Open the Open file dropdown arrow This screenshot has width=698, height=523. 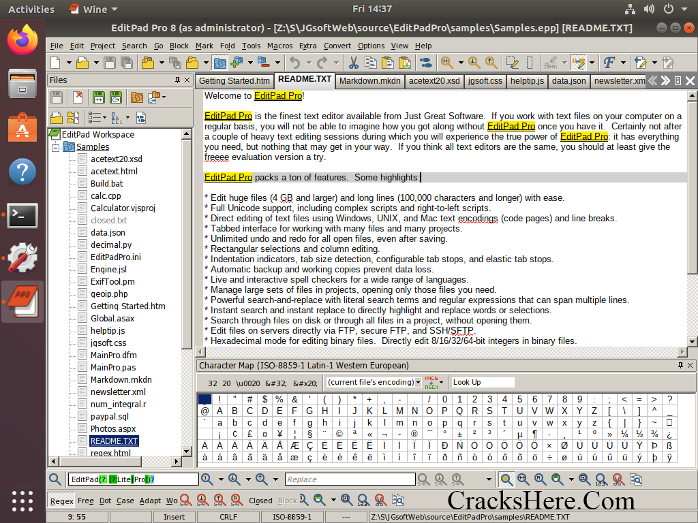(95, 63)
